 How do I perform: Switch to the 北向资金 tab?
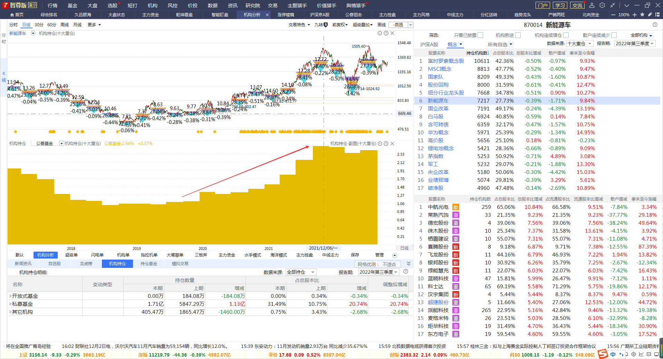click(x=591, y=15)
